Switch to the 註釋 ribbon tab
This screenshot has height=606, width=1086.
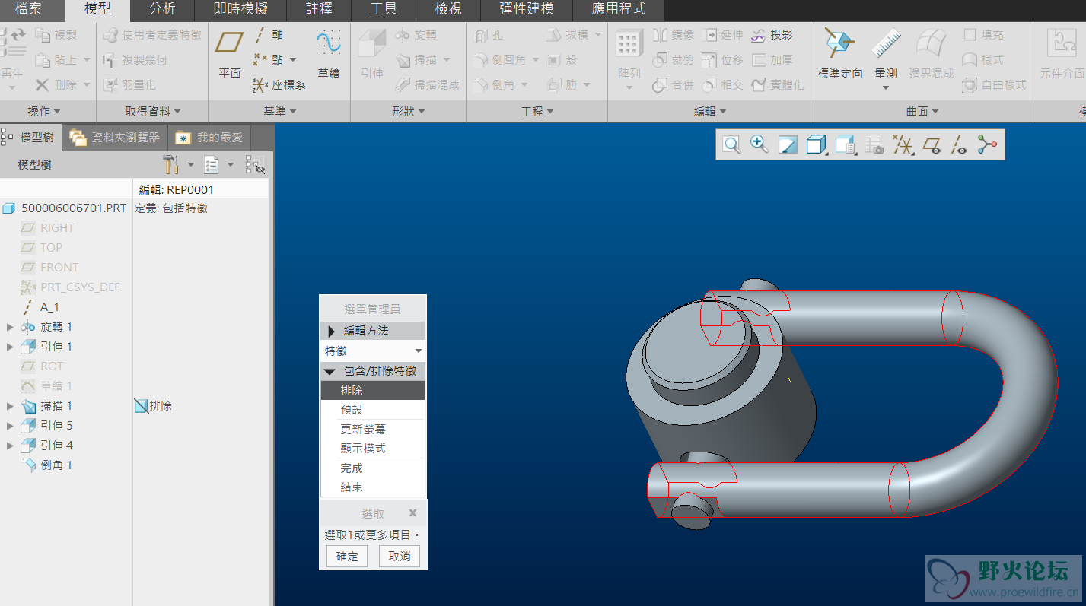pyautogui.click(x=319, y=10)
